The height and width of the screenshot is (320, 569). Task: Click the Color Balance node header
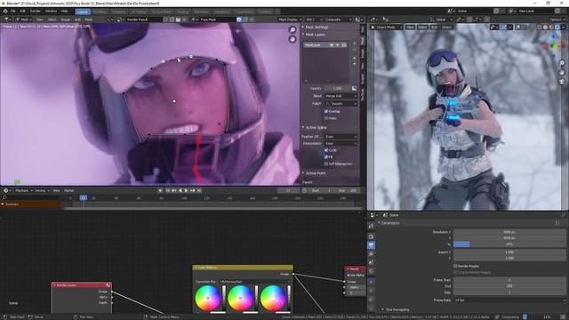click(x=243, y=268)
